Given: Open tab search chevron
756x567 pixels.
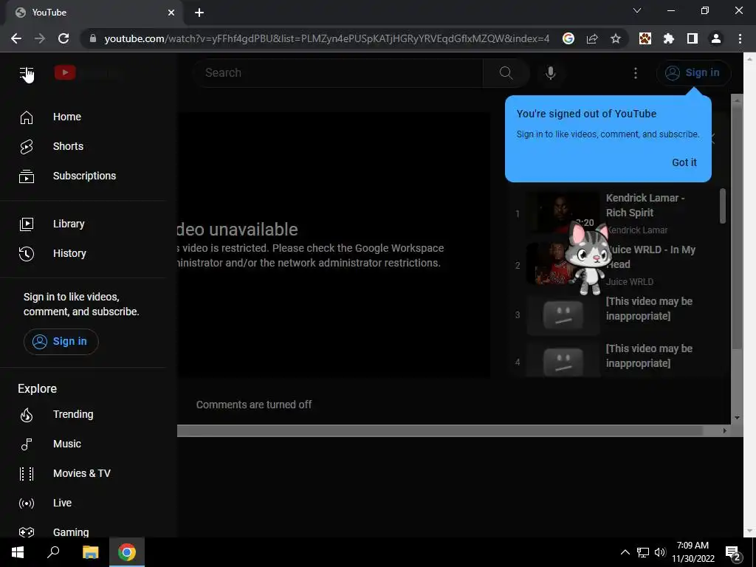Looking at the screenshot, I should (637, 10).
